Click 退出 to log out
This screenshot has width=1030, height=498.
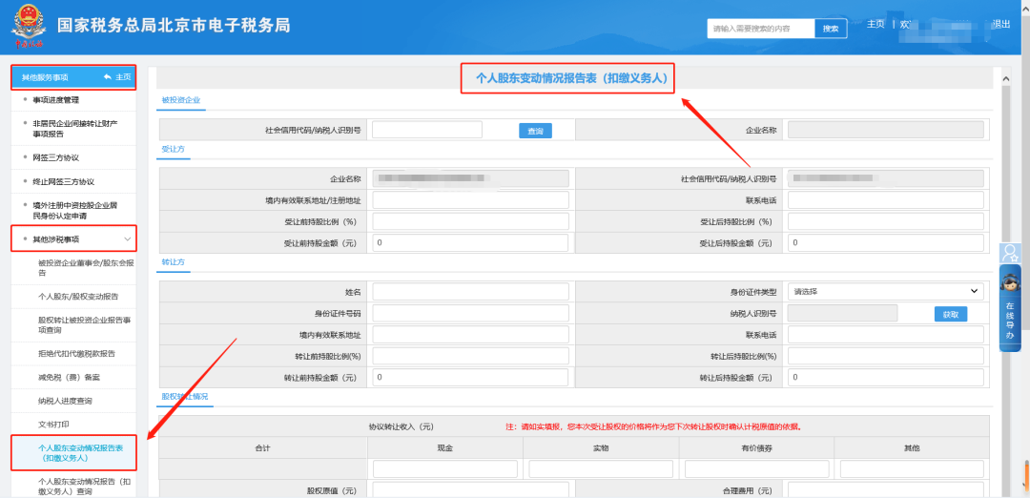point(1001,24)
